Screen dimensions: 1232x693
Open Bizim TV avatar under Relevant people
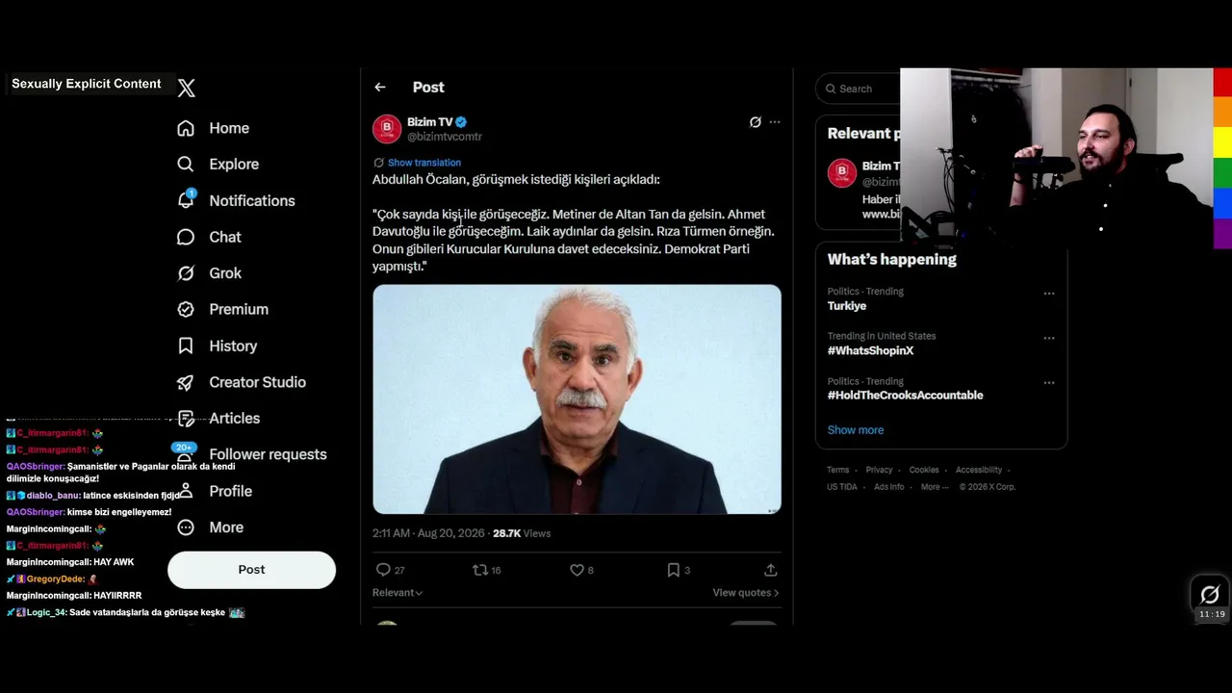coord(842,173)
